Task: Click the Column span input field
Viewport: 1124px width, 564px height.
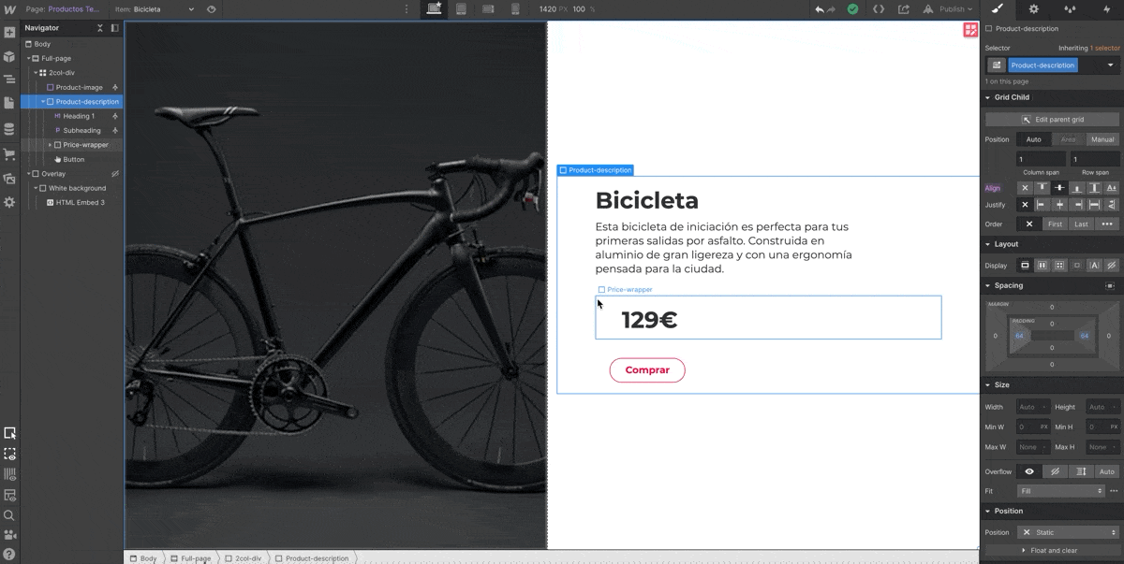Action: pos(1041,159)
